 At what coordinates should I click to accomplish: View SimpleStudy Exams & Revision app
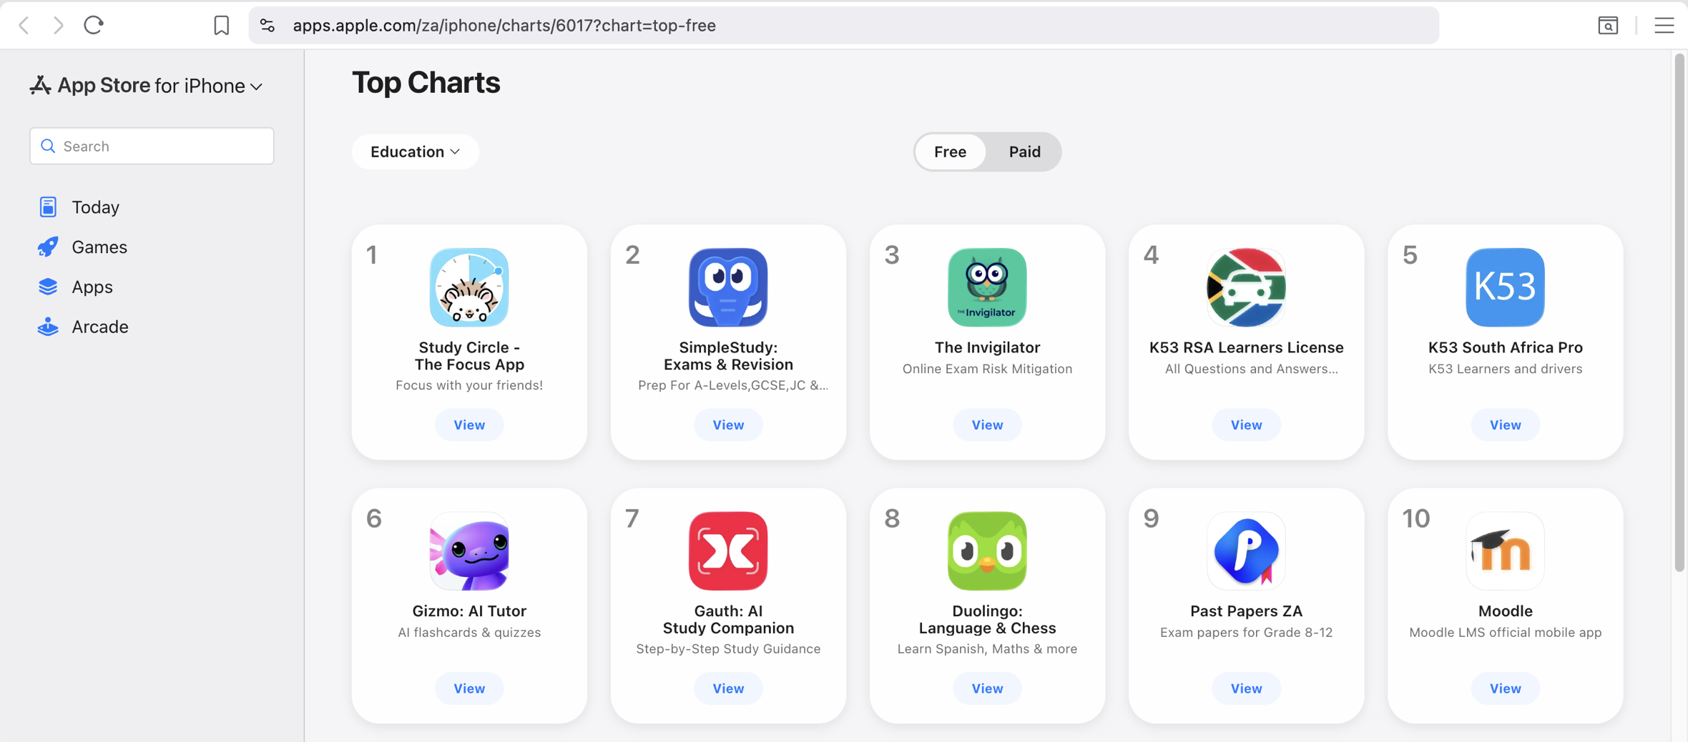pos(728,425)
